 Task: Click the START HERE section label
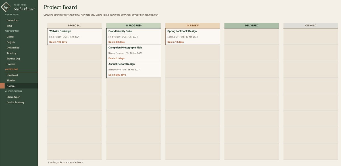(x=12, y=15)
